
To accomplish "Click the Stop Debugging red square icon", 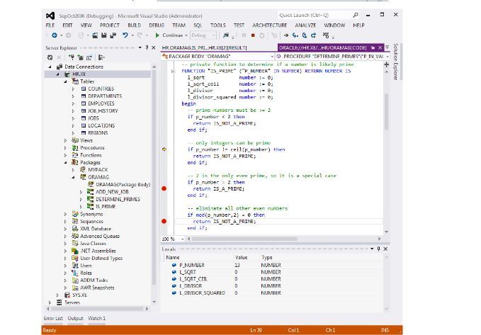I will coord(252,35).
